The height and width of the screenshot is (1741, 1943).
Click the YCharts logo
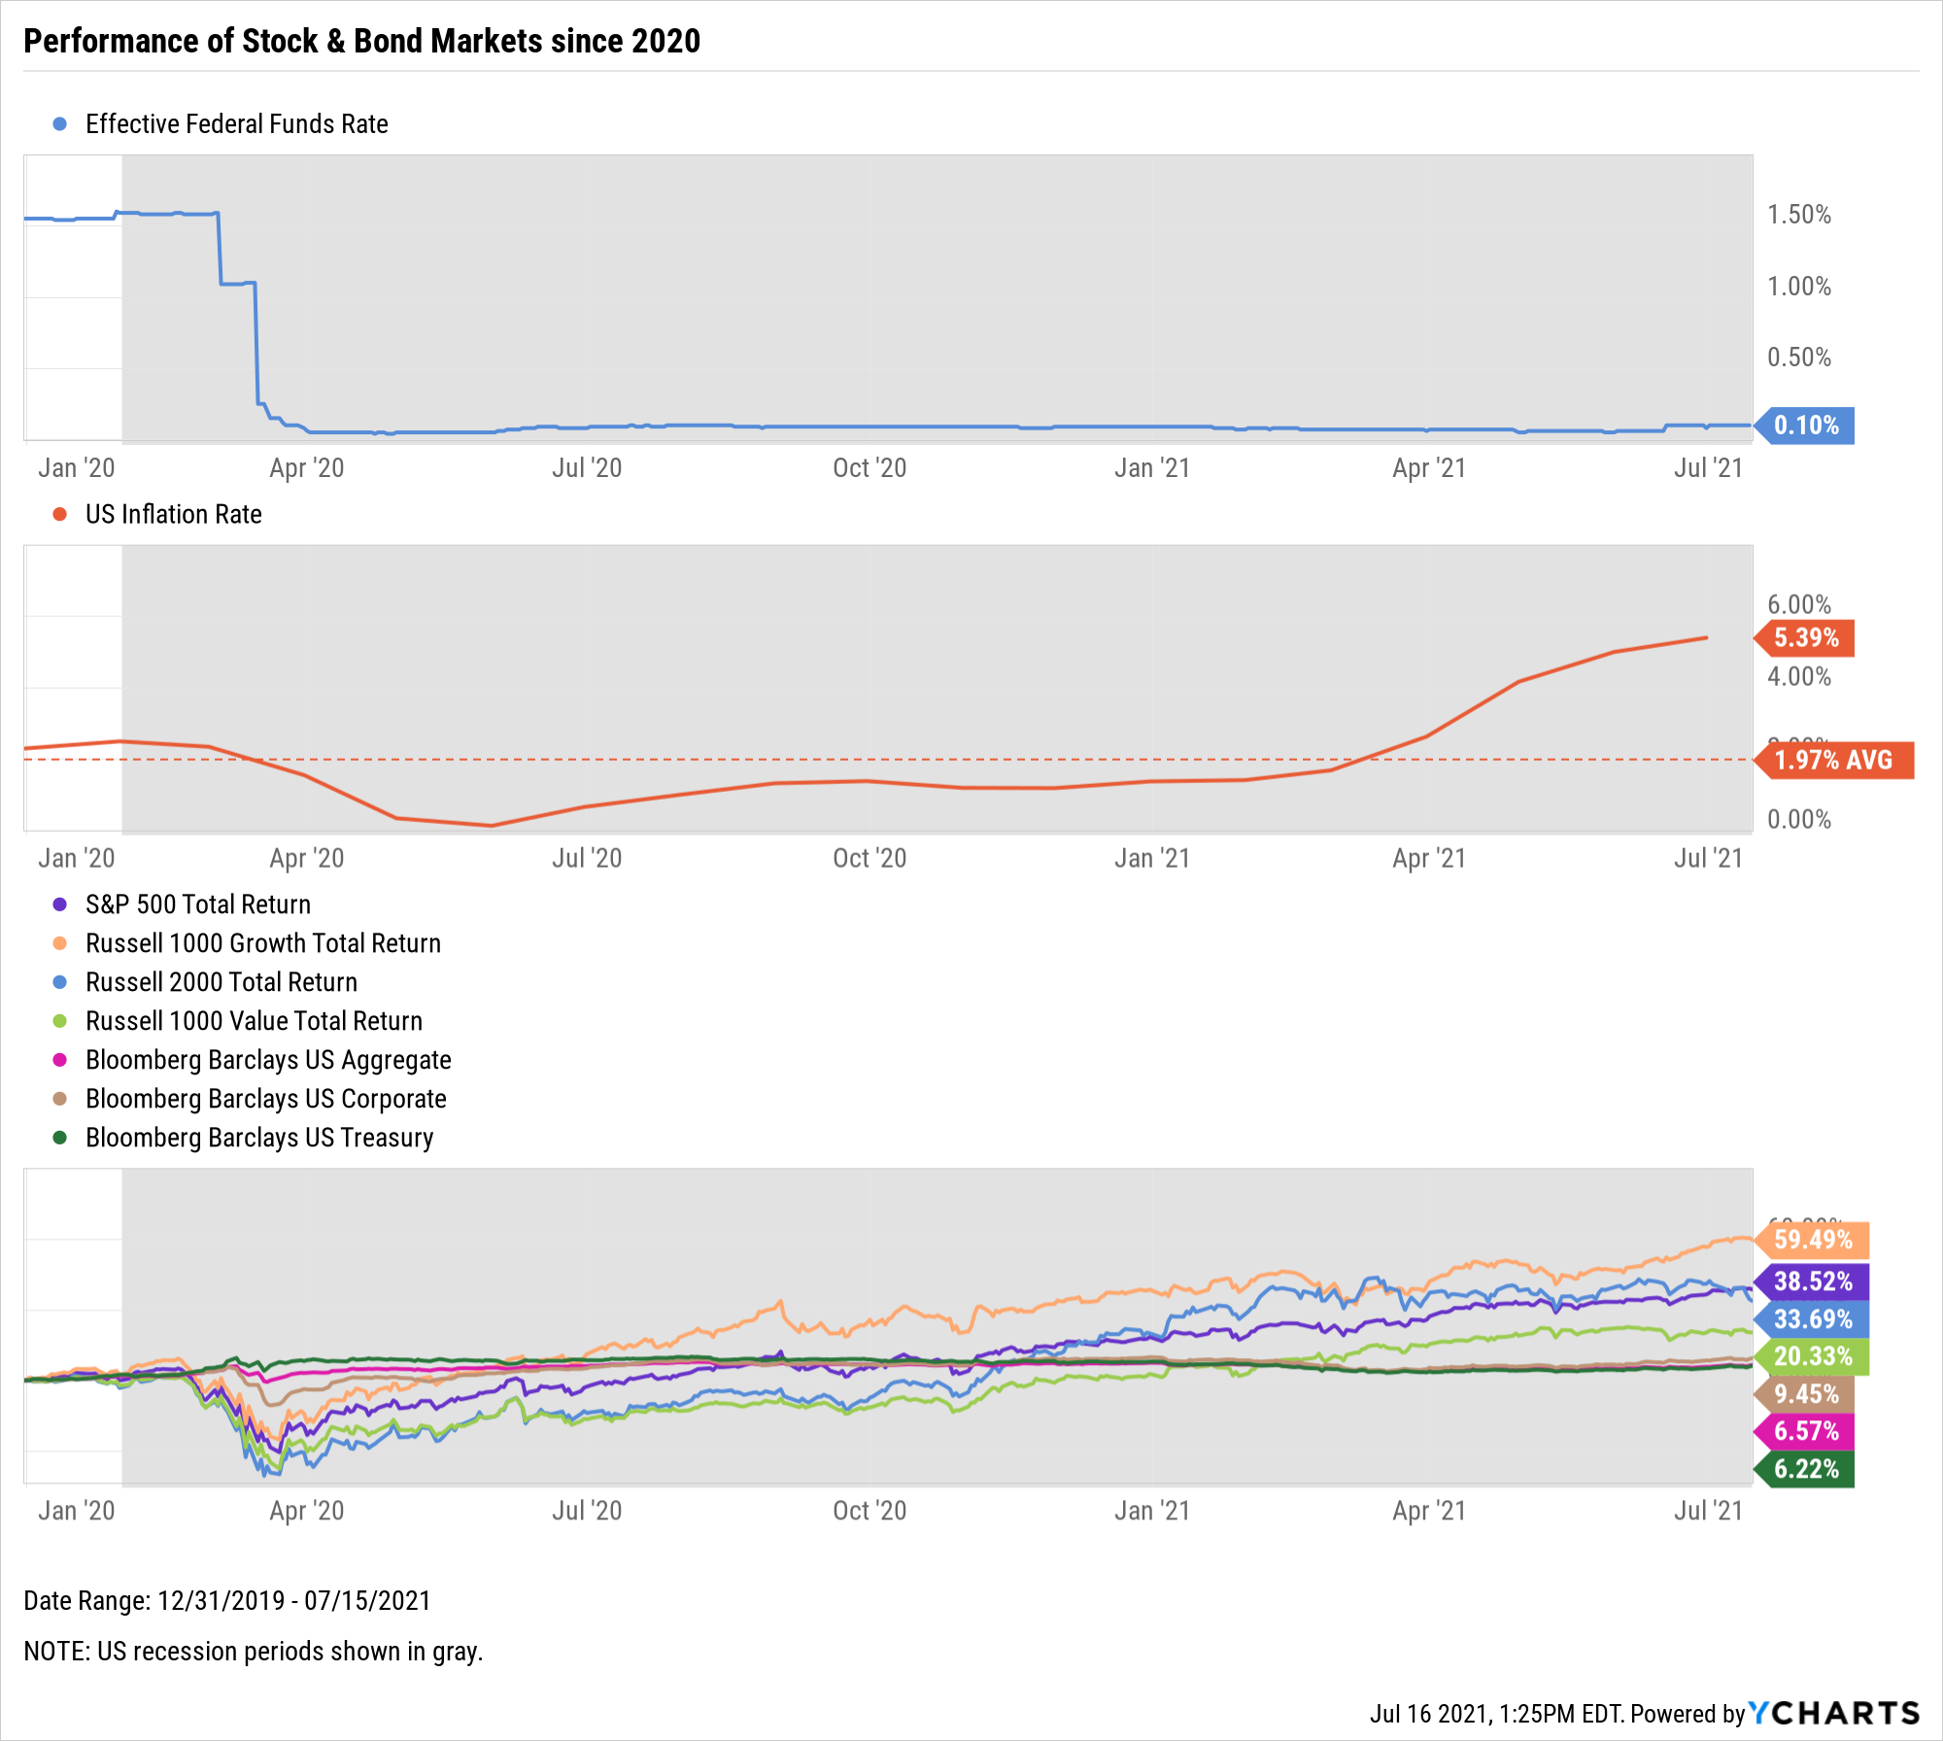(x=1835, y=1713)
